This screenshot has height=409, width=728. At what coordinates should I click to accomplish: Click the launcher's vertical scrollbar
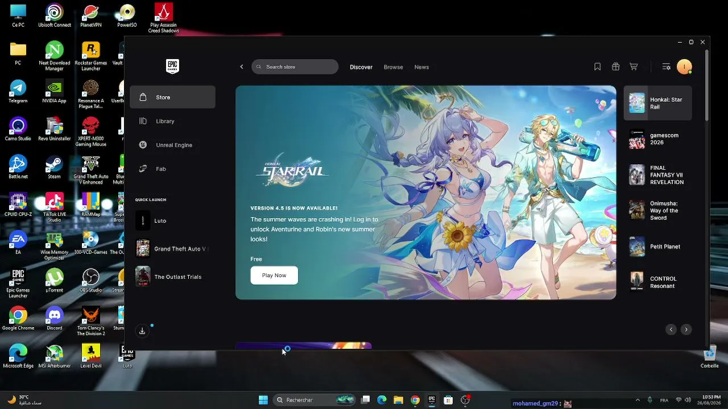click(x=707, y=85)
